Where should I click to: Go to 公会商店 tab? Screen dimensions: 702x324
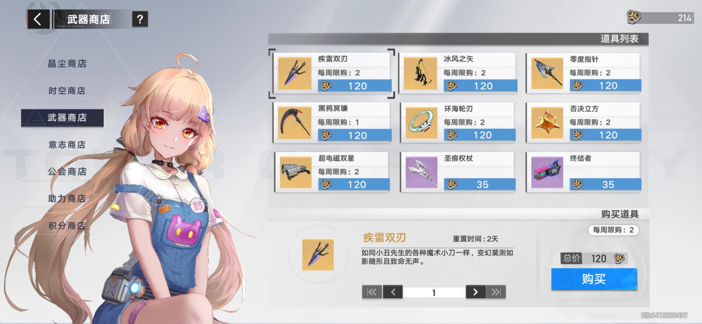(x=67, y=172)
